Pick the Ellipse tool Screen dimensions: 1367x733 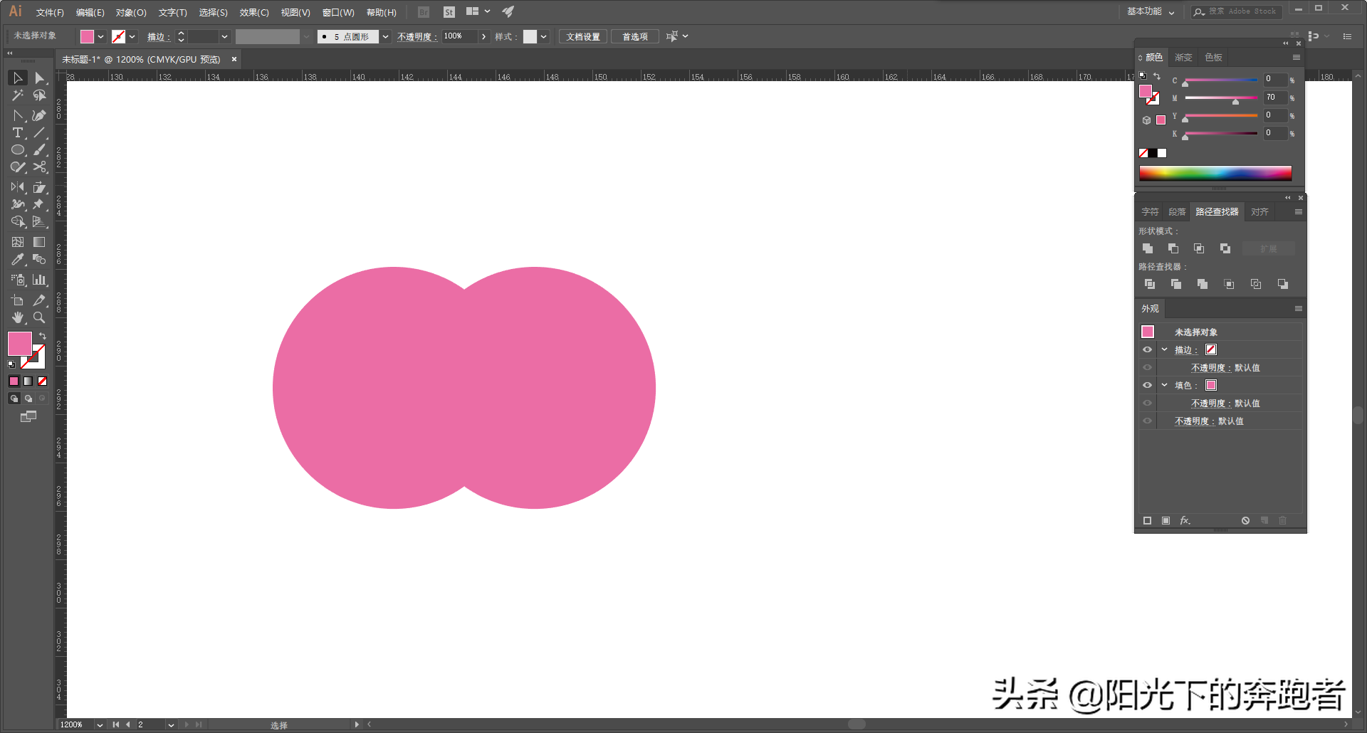coord(18,150)
